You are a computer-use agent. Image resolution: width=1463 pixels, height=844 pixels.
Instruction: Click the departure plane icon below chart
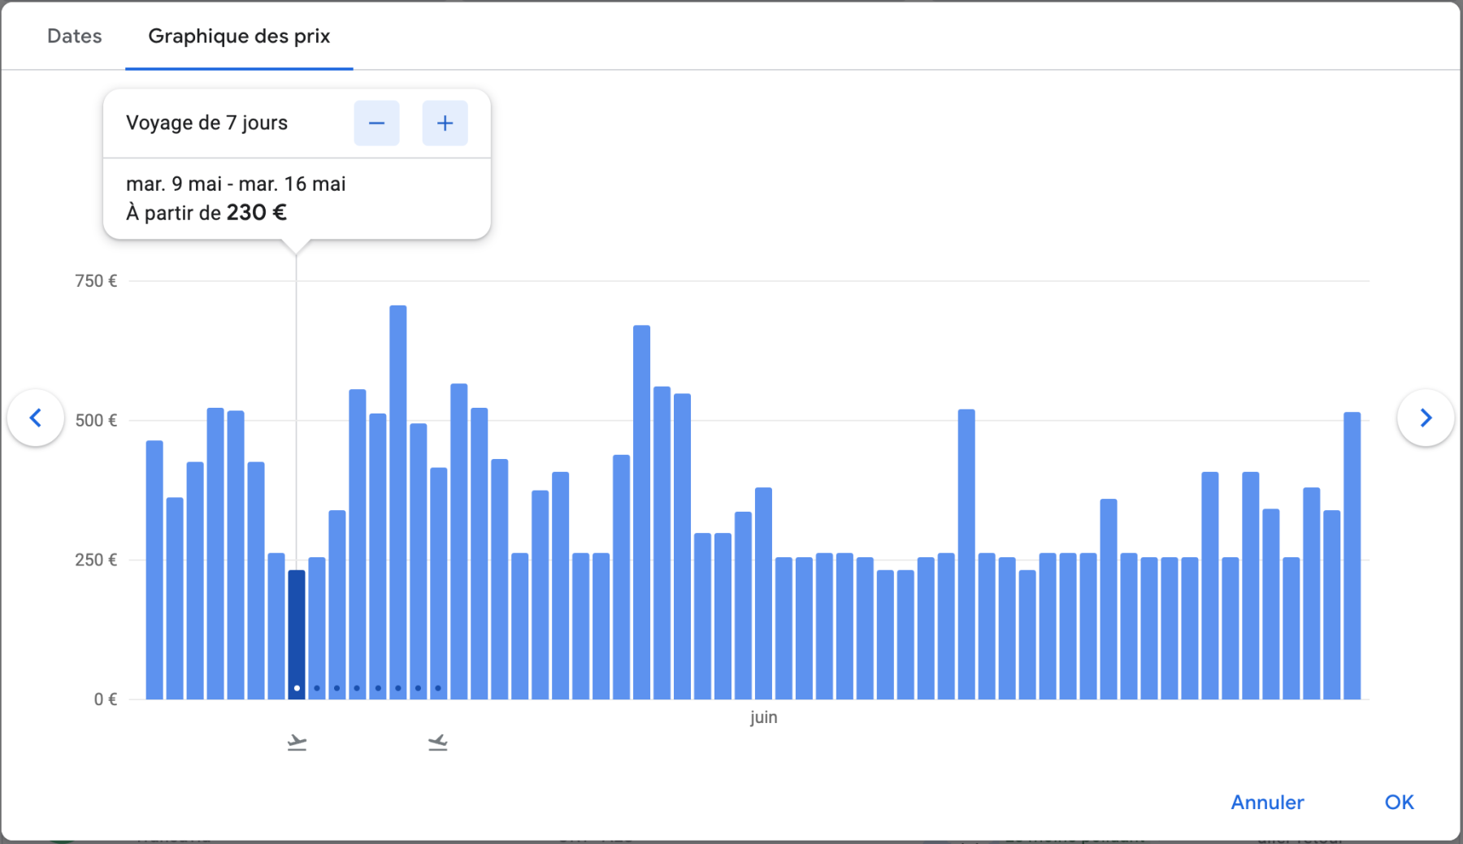click(297, 742)
